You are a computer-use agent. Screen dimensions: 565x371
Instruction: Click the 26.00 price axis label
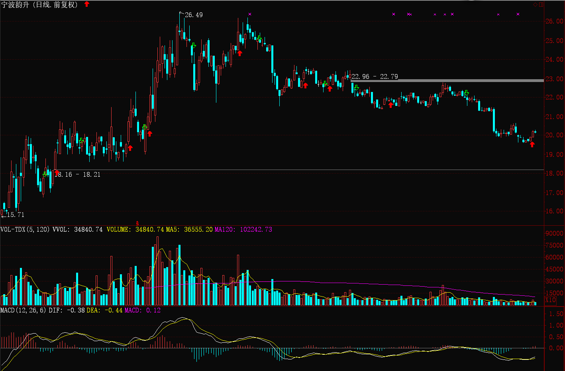[555, 21]
